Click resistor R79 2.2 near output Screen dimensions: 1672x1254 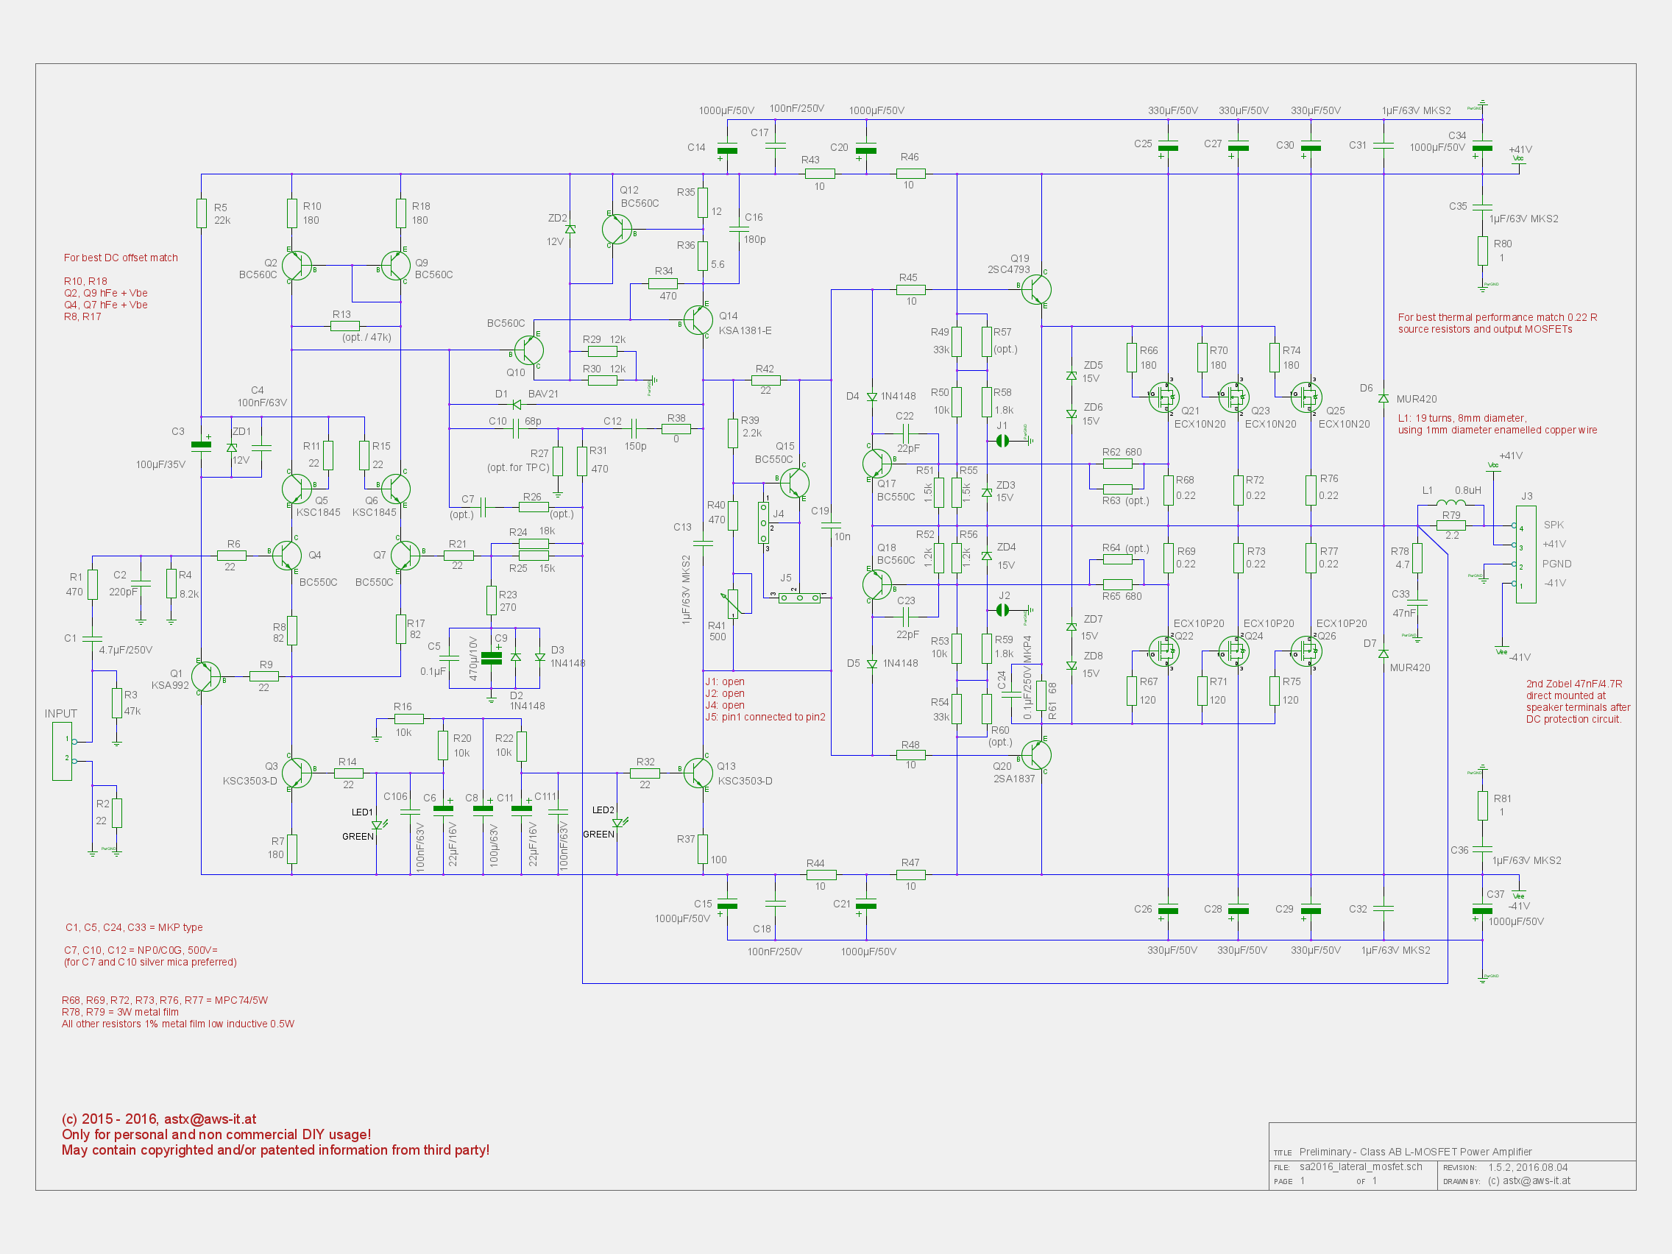[x=1450, y=525]
